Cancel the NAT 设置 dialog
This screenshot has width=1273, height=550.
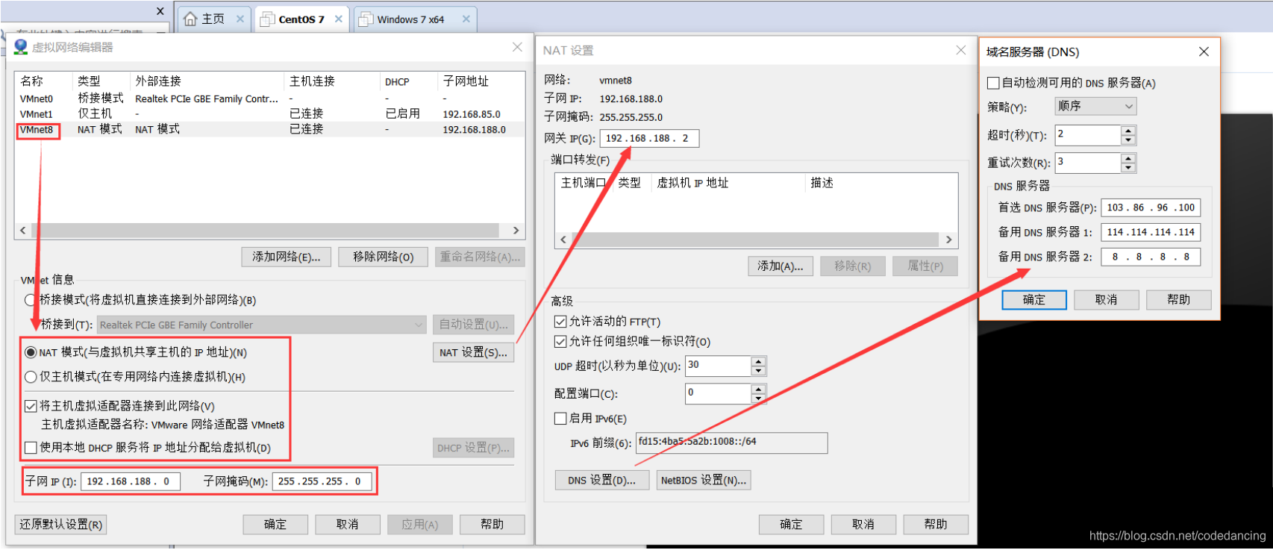click(863, 525)
